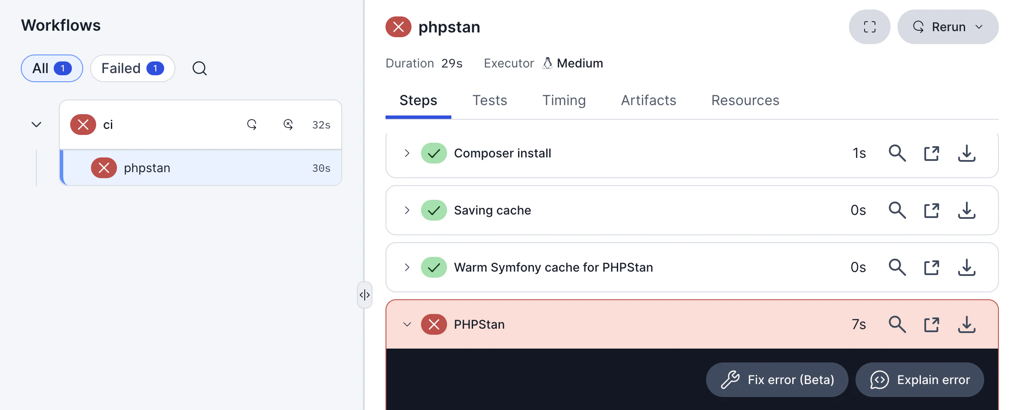Click the workflow search magnifier icon

coord(199,68)
